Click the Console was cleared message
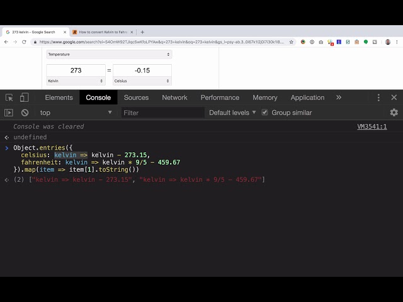403x302 pixels. click(48, 126)
